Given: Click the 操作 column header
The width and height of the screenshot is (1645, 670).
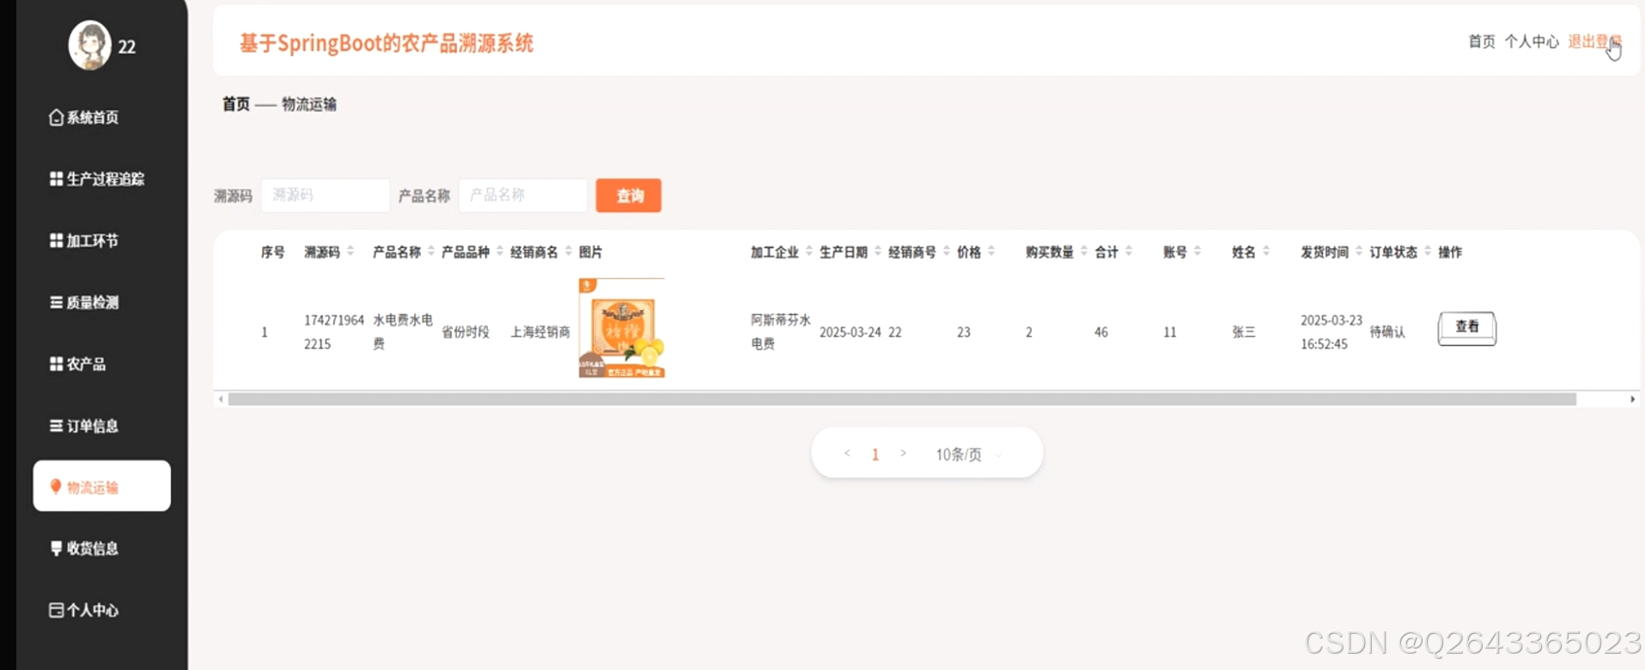Looking at the screenshot, I should (x=1450, y=252).
